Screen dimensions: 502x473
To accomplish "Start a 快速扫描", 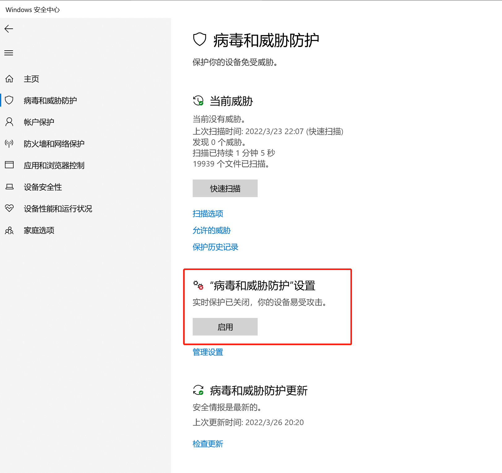I will click(225, 188).
